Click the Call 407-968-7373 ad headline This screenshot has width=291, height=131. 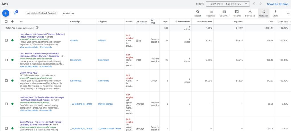point(29,73)
